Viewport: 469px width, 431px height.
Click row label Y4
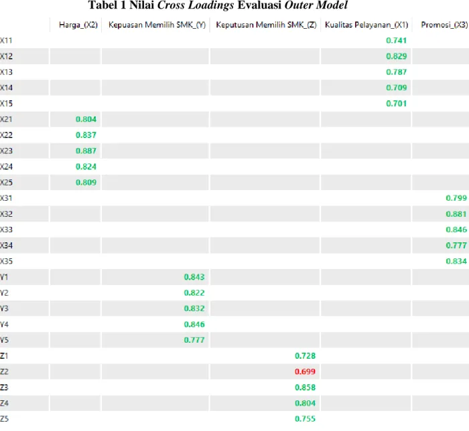point(4,325)
